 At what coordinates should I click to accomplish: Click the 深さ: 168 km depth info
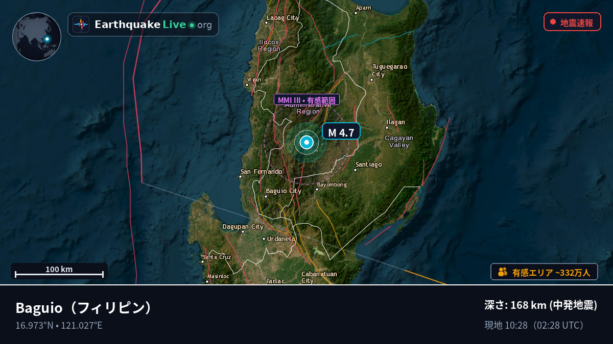point(540,305)
